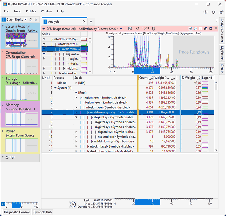The height and width of the screenshot is (216, 226).
Task: Open search in the CPU Usage panel
Action: [x=138, y=29]
